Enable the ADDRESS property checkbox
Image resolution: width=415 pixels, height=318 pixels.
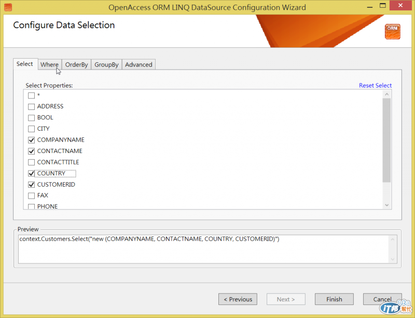31,107
